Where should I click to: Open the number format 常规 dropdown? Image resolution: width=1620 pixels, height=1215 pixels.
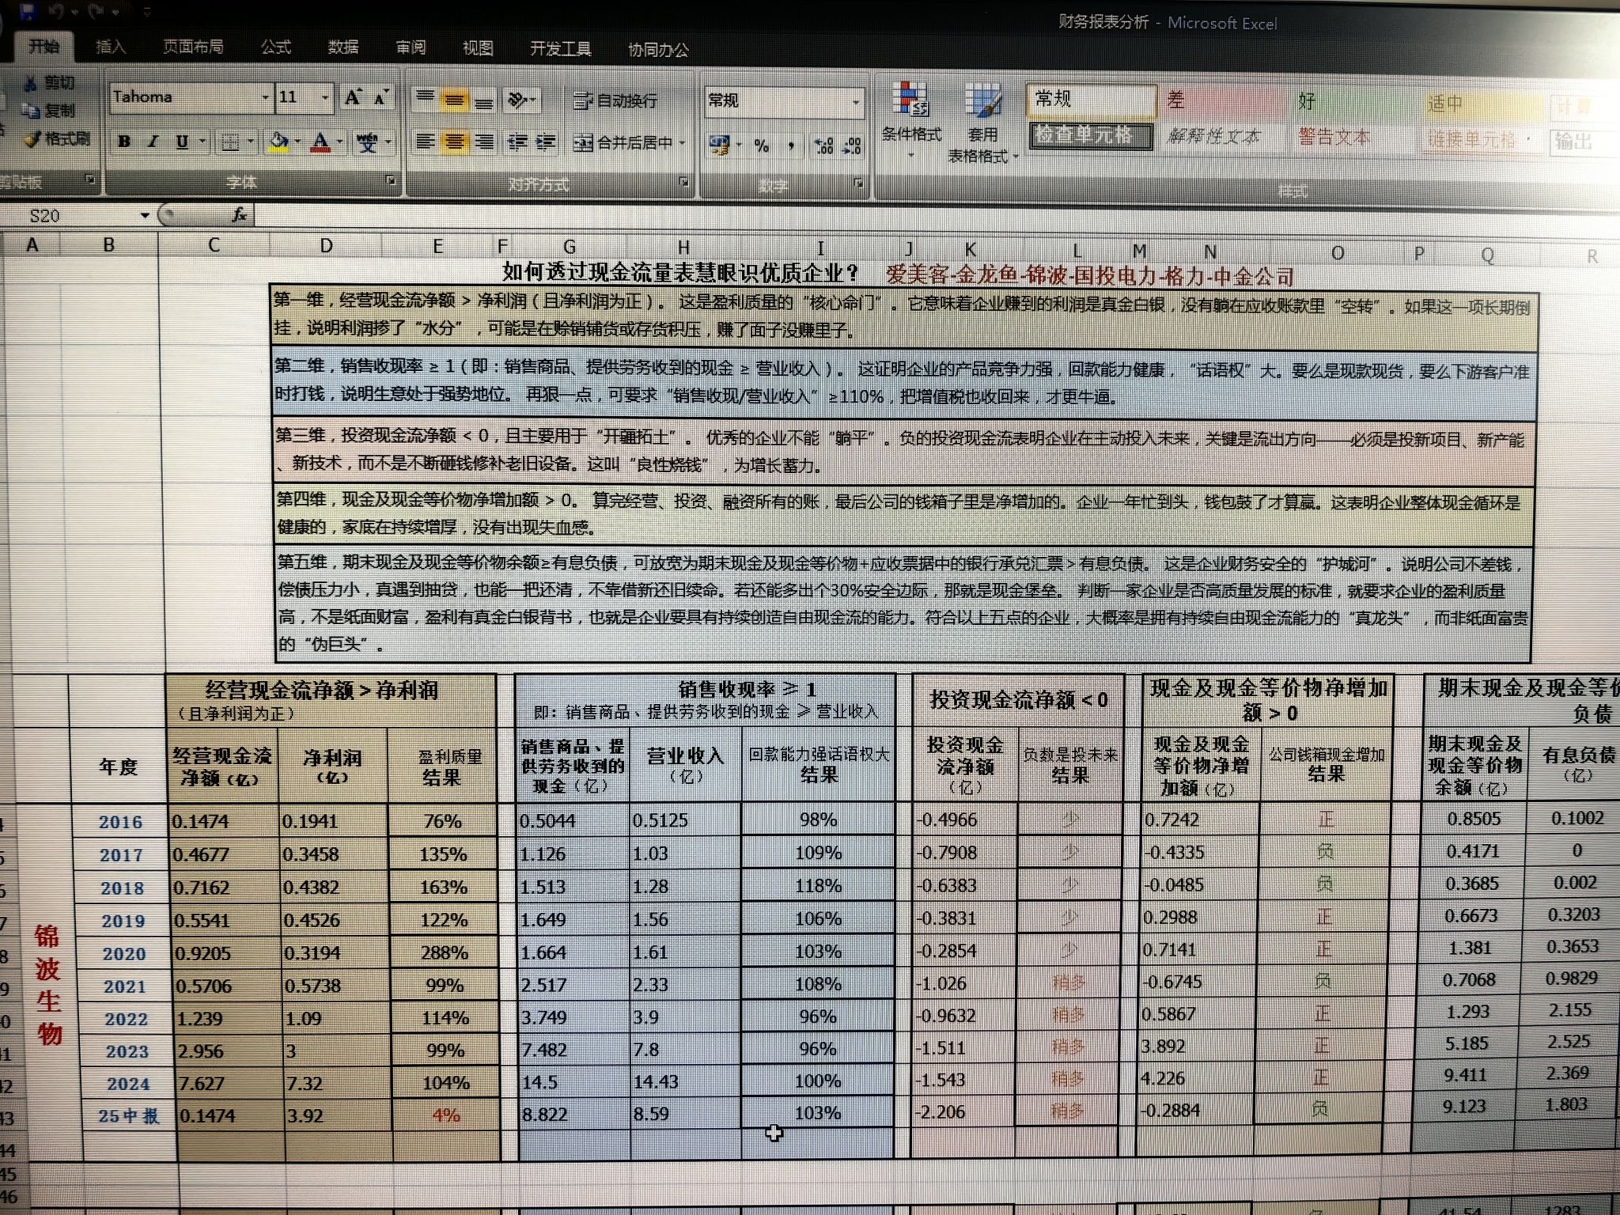click(x=855, y=101)
